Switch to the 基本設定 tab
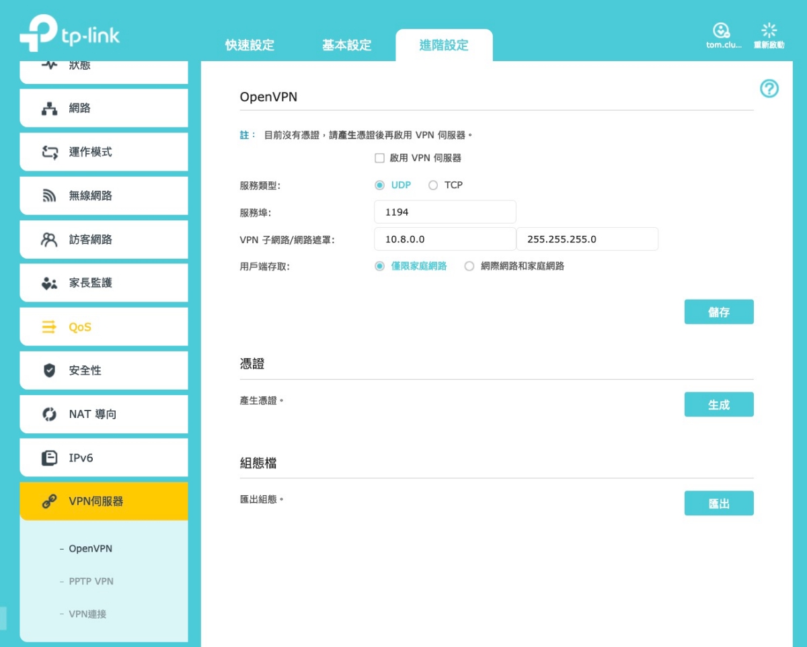Viewport: 807px width, 647px height. [x=346, y=46]
